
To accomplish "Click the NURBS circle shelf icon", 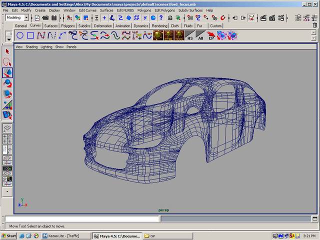I will coord(20,35).
